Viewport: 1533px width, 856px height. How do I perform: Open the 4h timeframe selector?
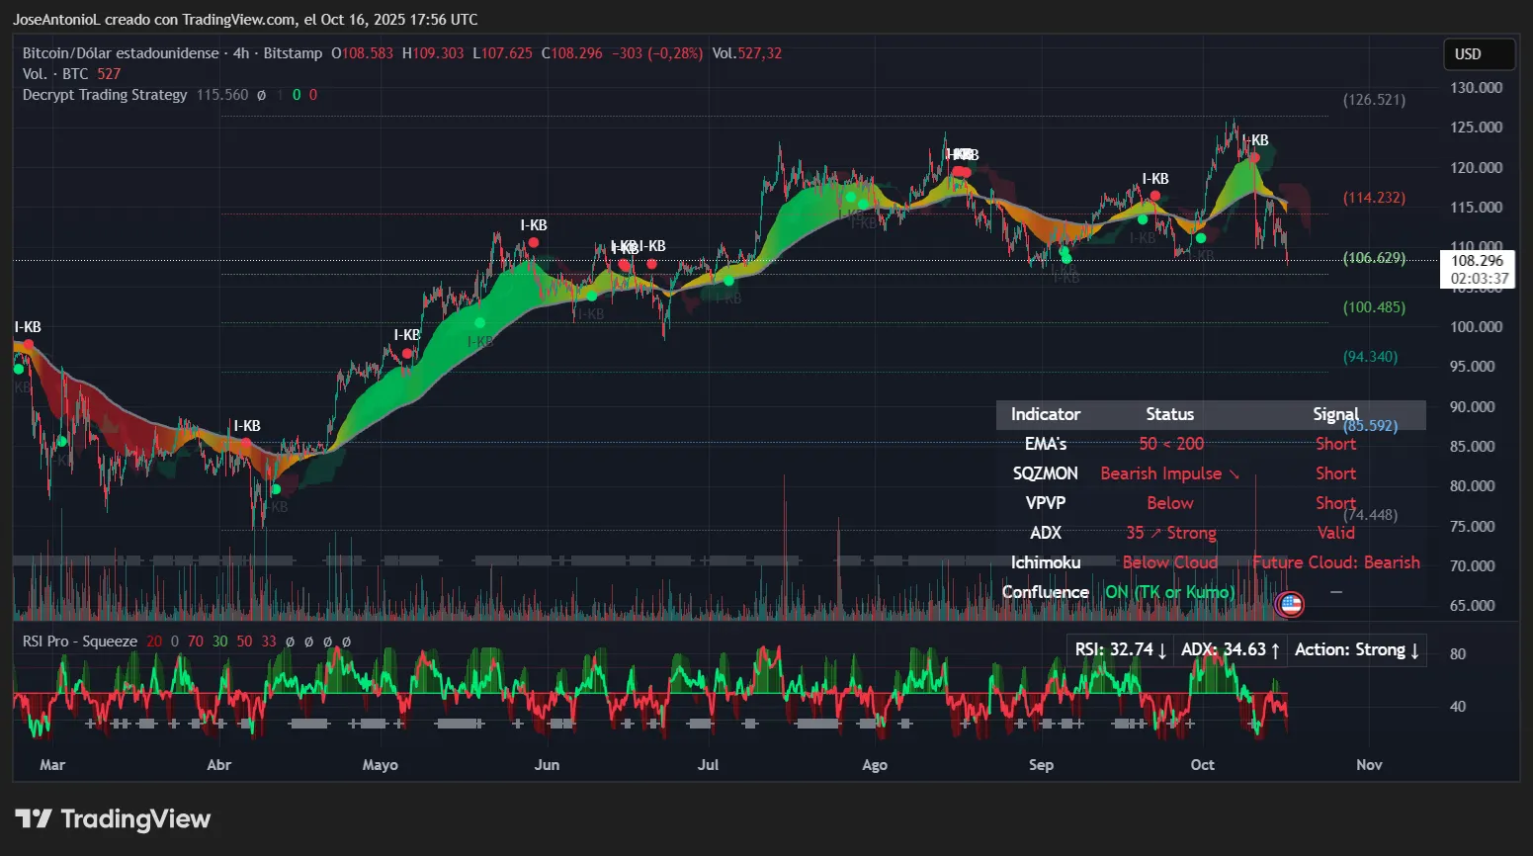(x=242, y=53)
